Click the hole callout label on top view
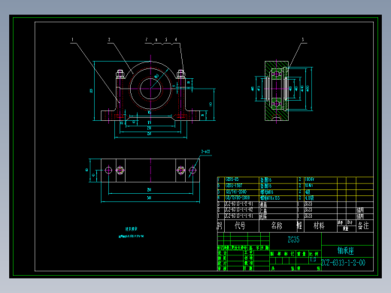Image resolution: width=391 pixels, height=293 pixels. 205,152
